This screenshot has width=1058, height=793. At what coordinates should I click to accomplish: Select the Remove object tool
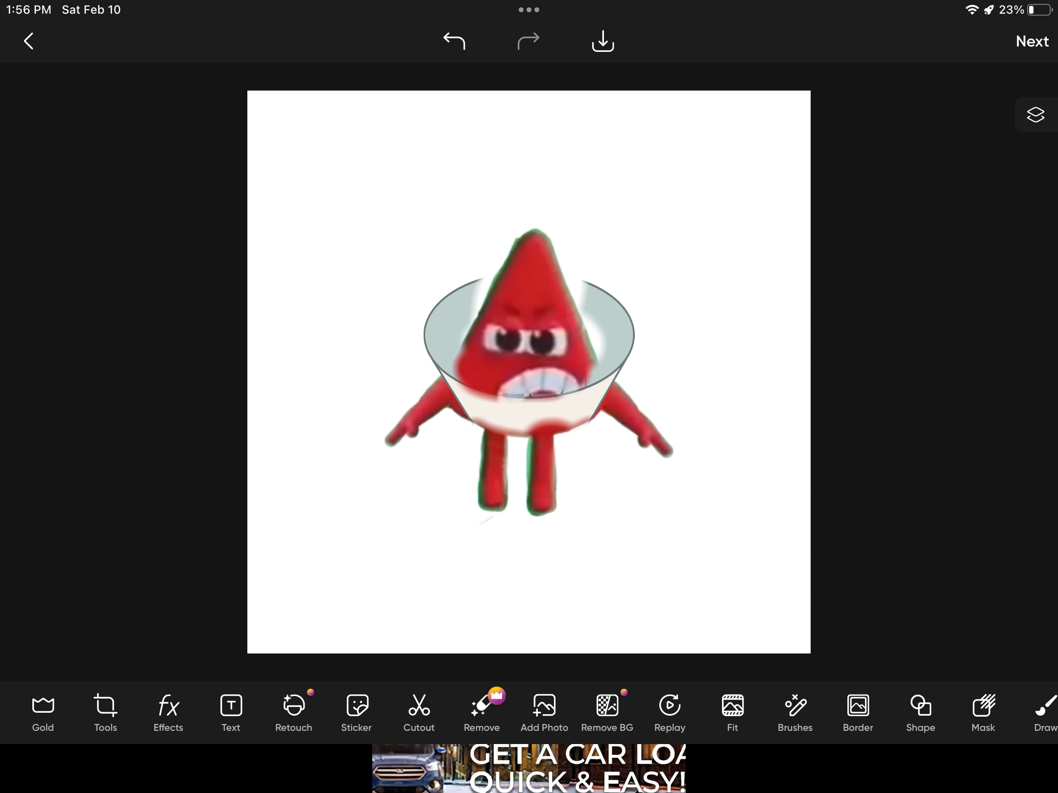(x=481, y=712)
